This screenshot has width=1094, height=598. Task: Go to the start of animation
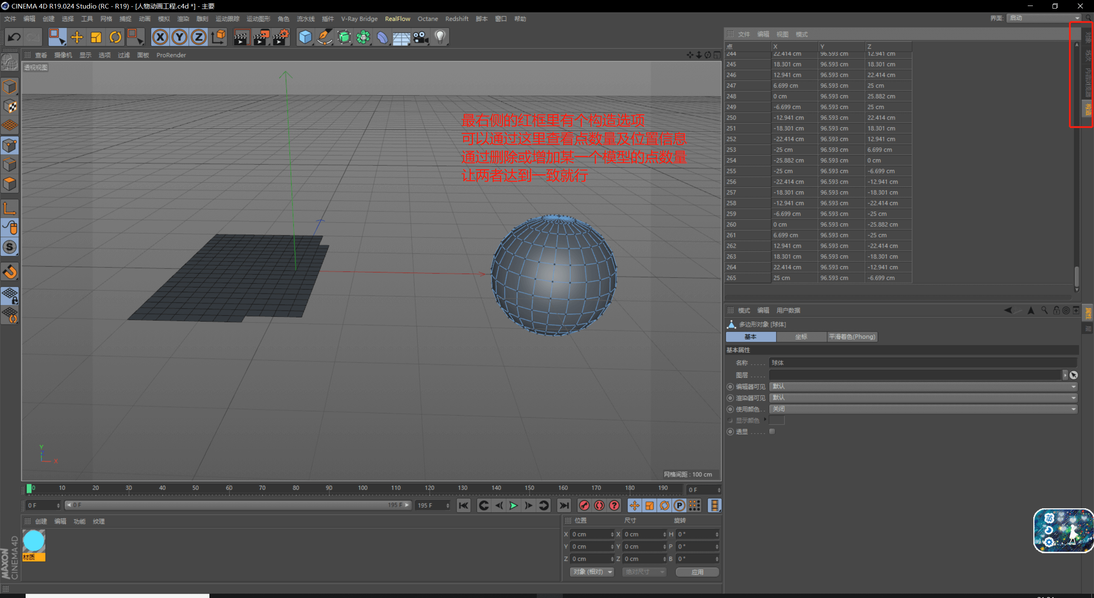click(x=464, y=506)
